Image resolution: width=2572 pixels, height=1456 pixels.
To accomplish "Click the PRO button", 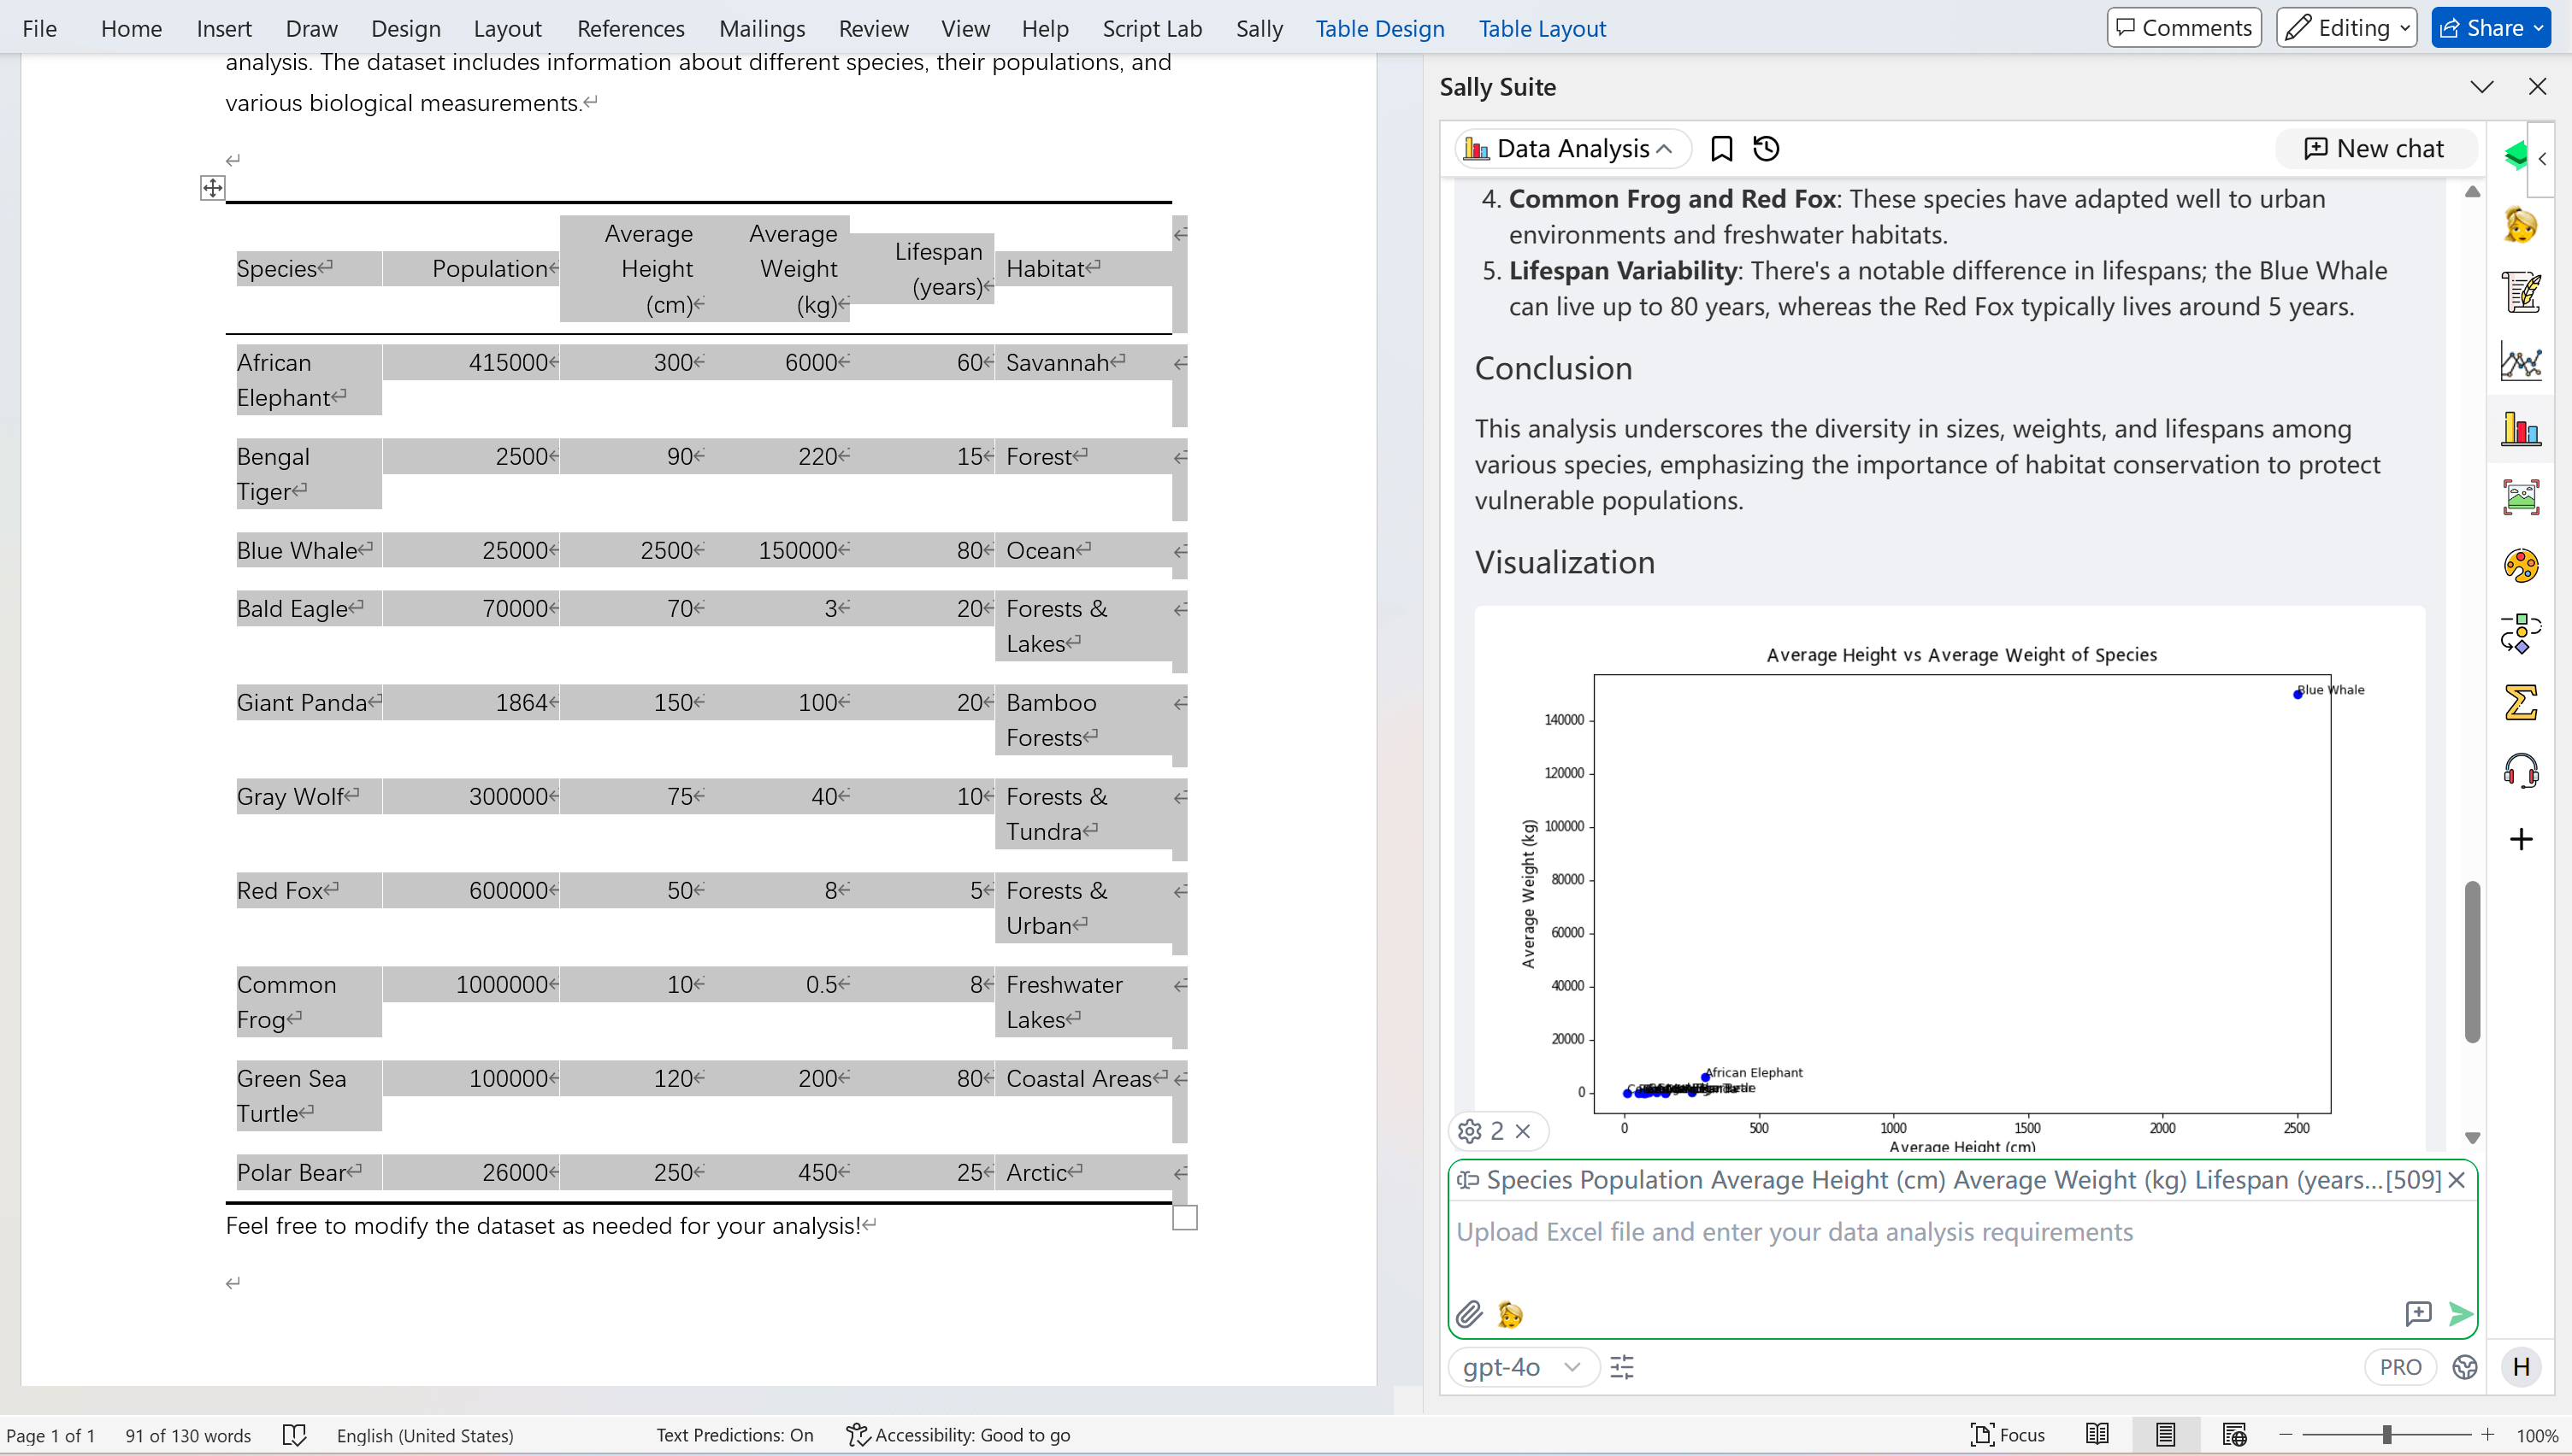I will [2399, 1367].
